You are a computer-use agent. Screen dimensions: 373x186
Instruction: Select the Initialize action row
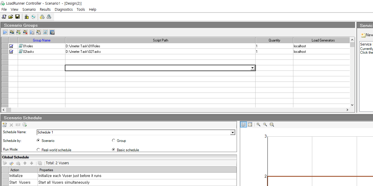point(119,176)
